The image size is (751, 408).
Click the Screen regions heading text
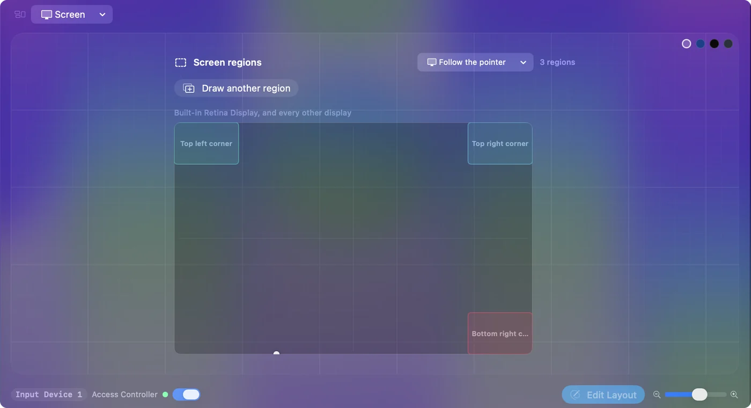pyautogui.click(x=227, y=62)
